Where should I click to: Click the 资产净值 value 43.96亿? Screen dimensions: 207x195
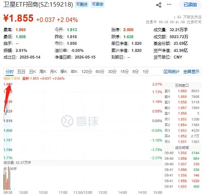click(181, 51)
